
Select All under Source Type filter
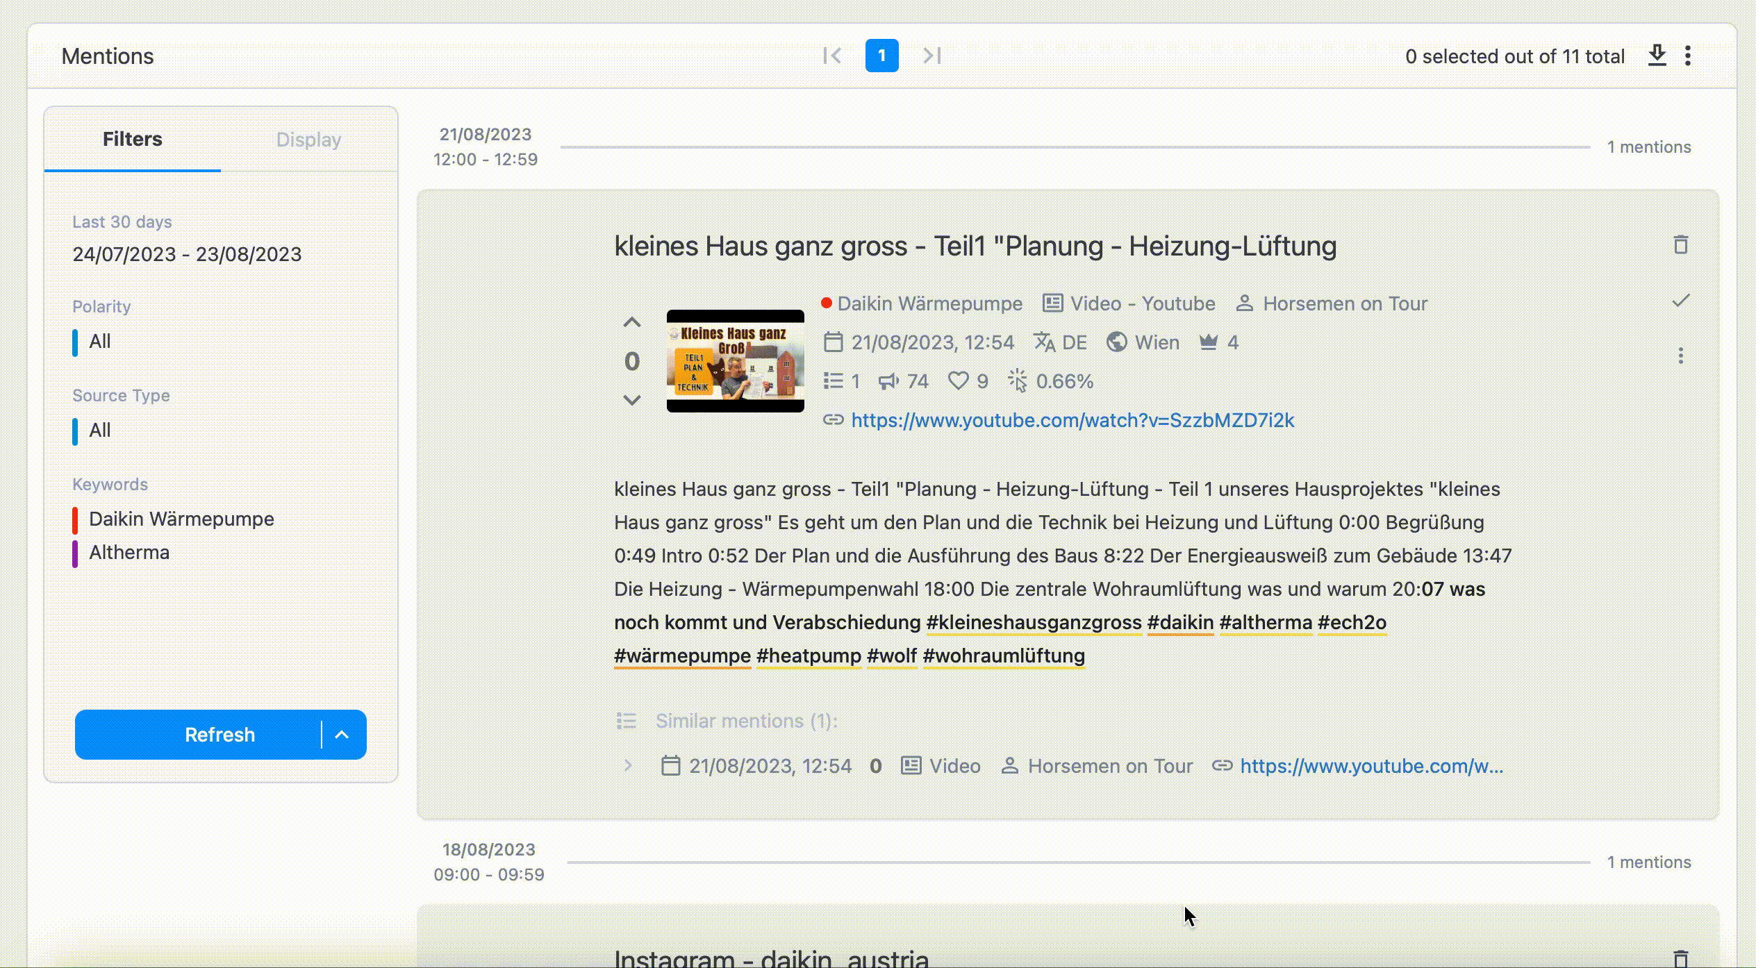point(100,431)
